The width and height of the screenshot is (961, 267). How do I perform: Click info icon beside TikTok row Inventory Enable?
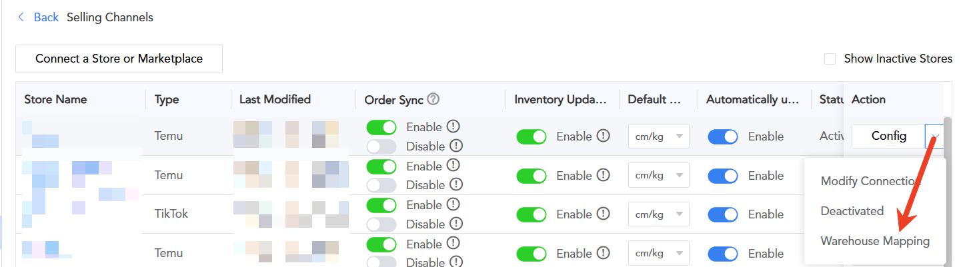pyautogui.click(x=604, y=214)
